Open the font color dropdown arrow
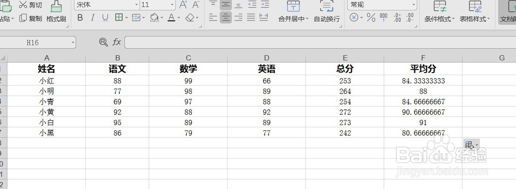This screenshot has width=516, height=189. [x=179, y=18]
